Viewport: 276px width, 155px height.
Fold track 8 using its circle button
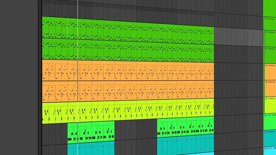(266, 115)
